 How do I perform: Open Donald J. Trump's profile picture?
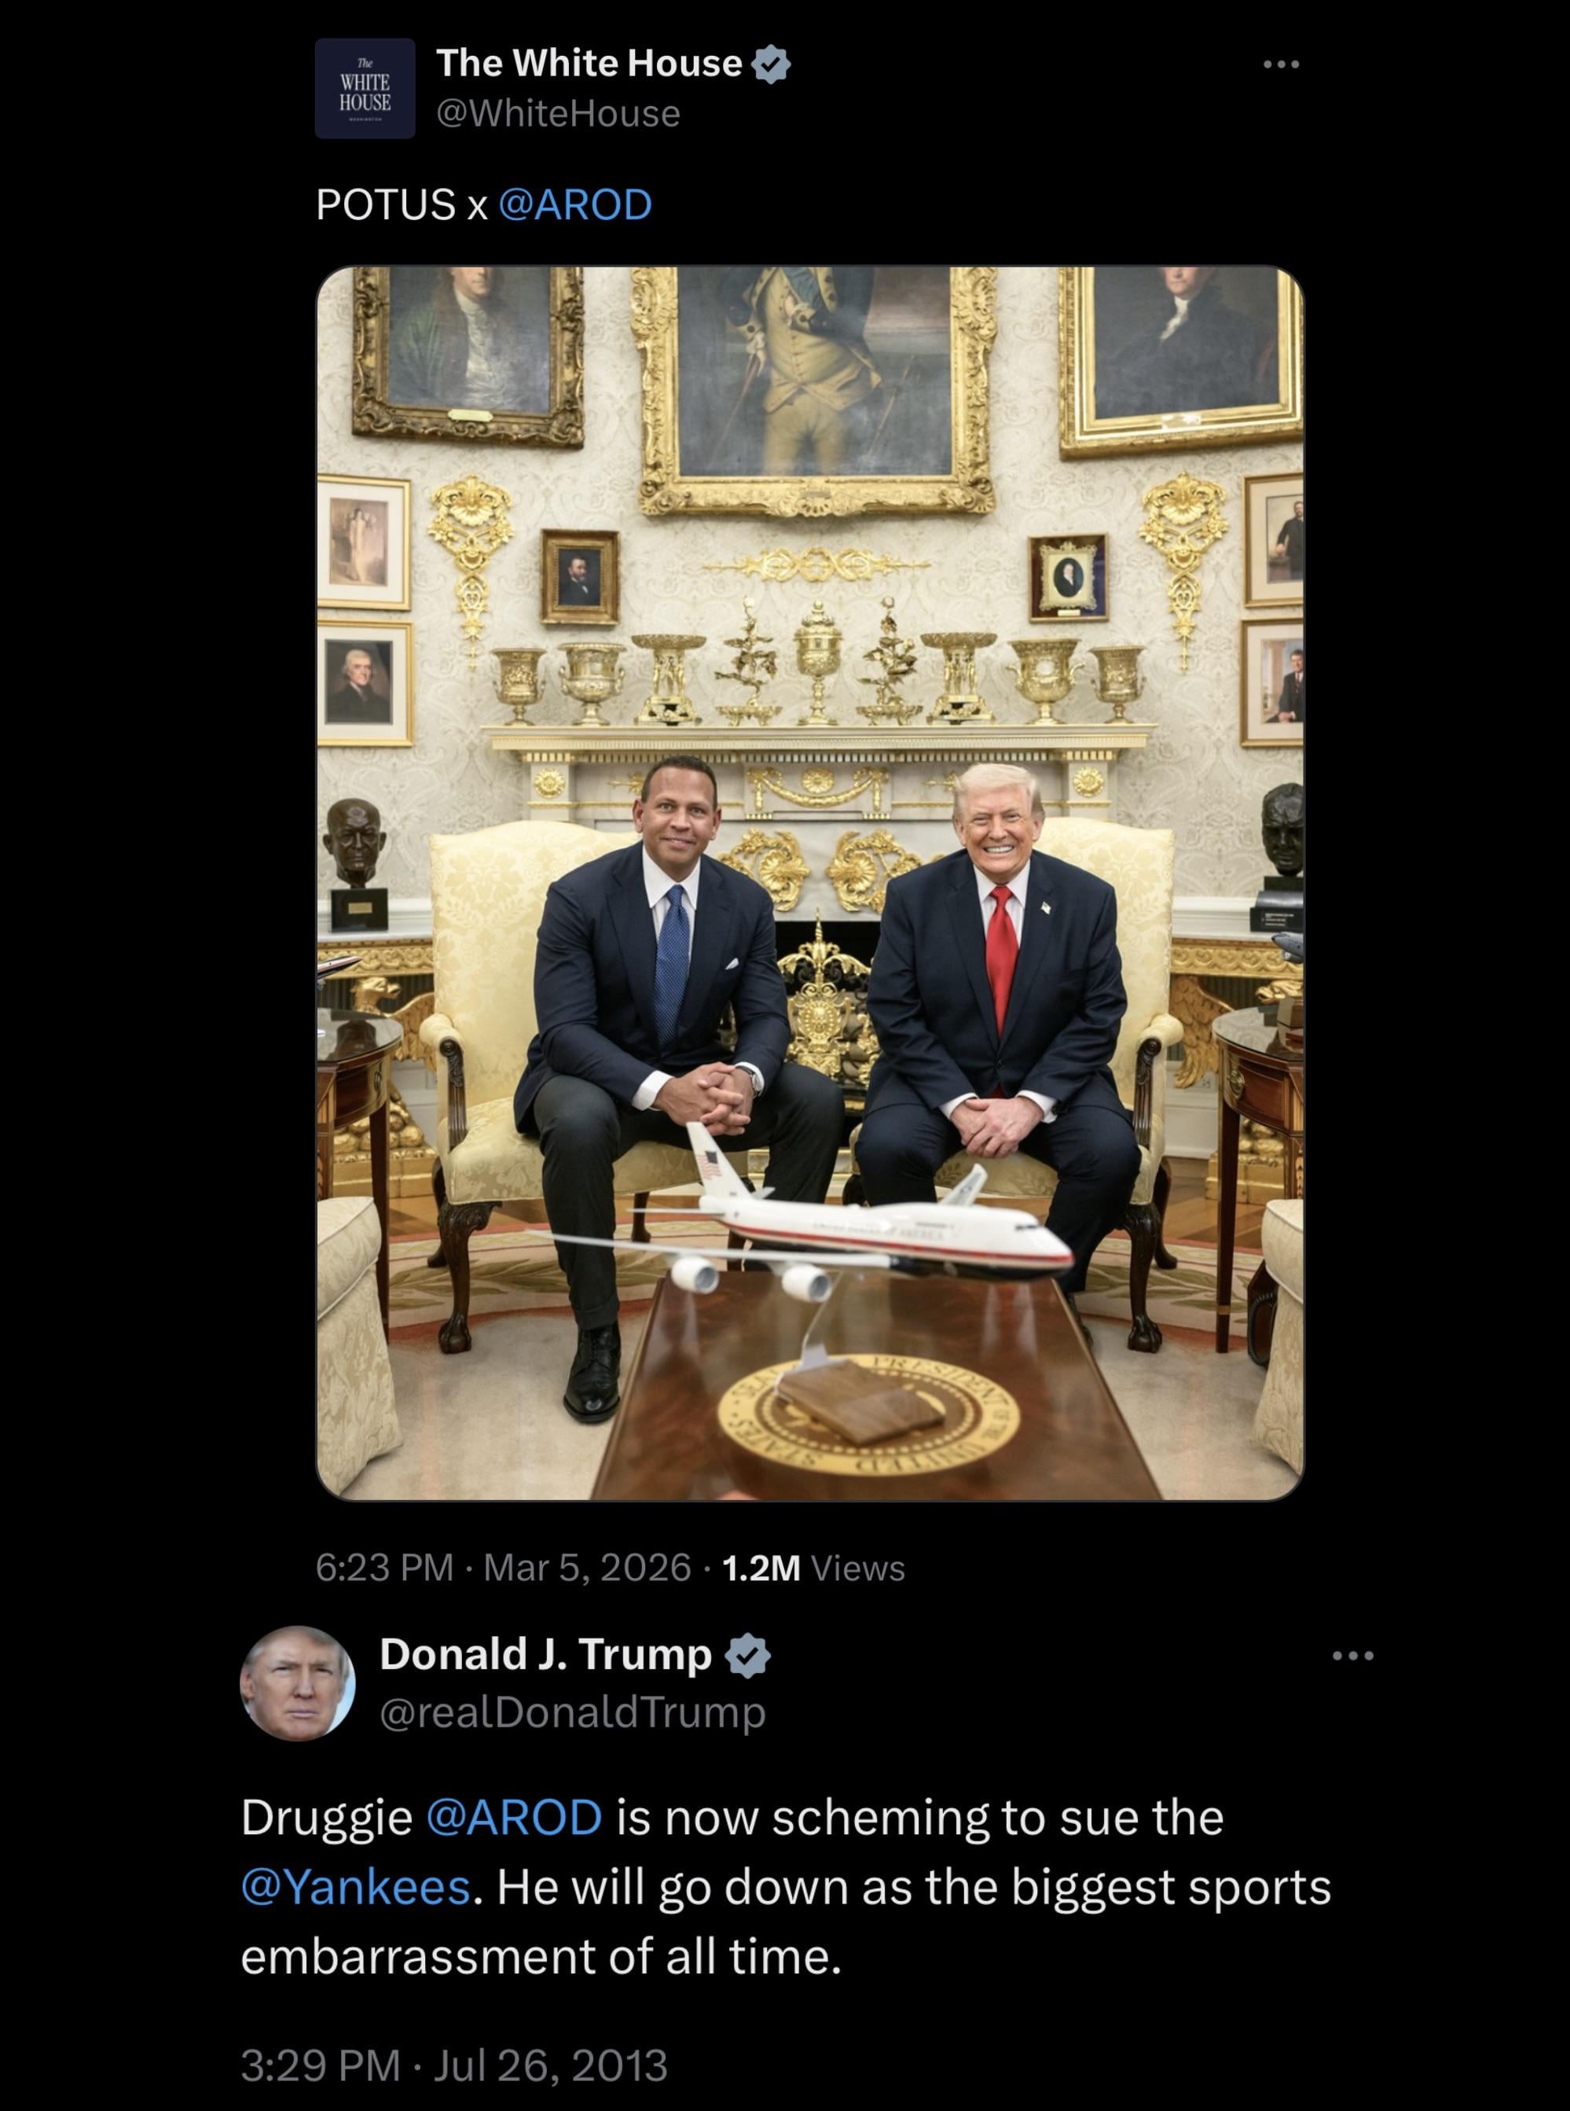click(298, 1683)
